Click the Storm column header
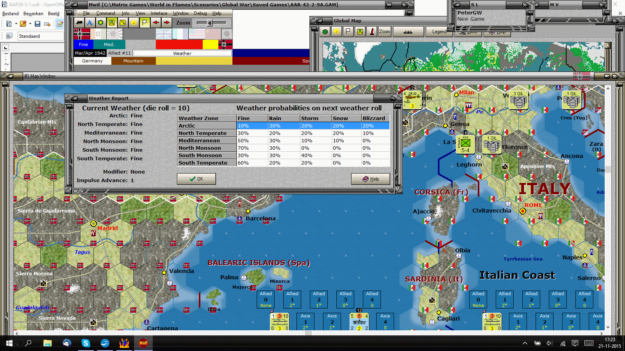The width and height of the screenshot is (625, 351). pyautogui.click(x=315, y=118)
